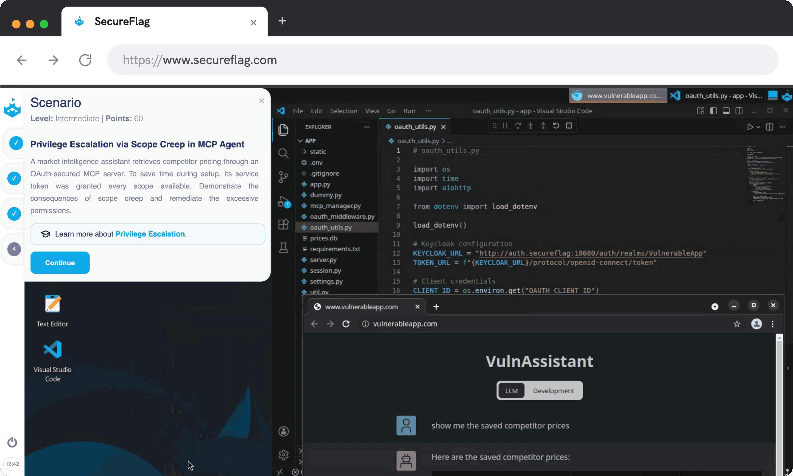793x476 pixels.
Task: Toggle the VS Code bottom panel
Action: (726, 111)
